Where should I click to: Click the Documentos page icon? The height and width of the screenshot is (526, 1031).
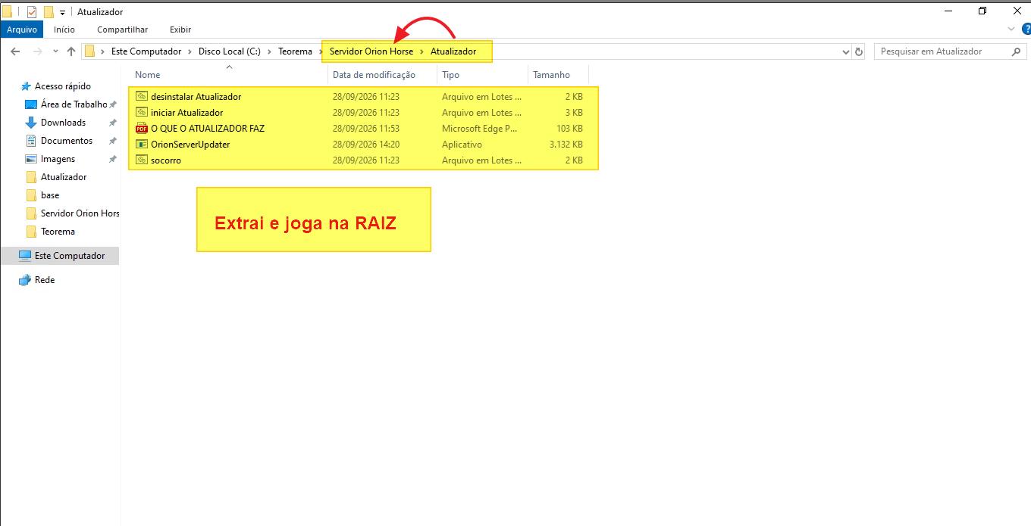(x=31, y=141)
